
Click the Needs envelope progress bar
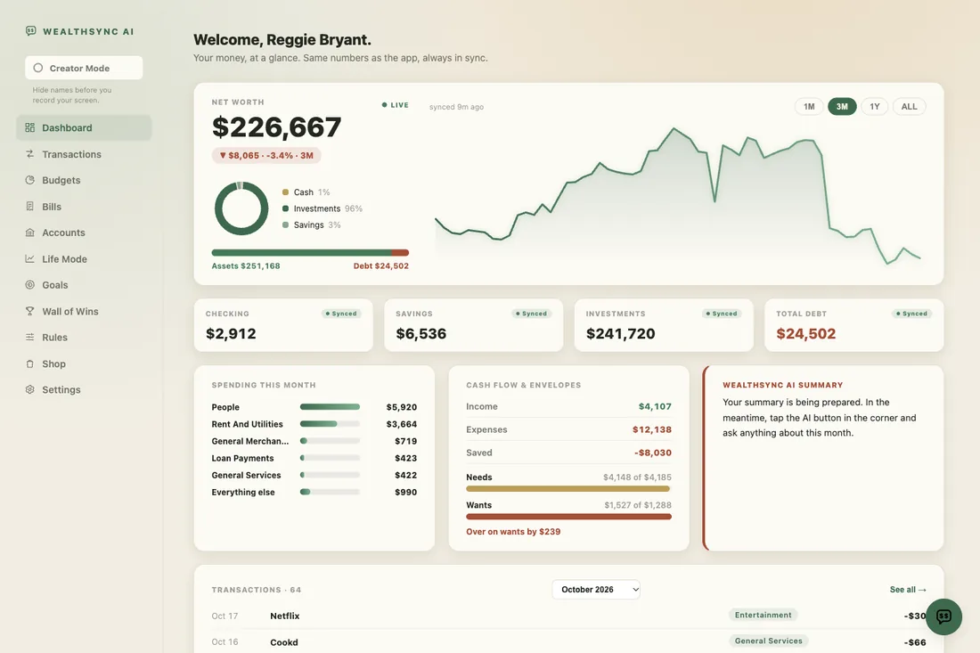point(568,489)
